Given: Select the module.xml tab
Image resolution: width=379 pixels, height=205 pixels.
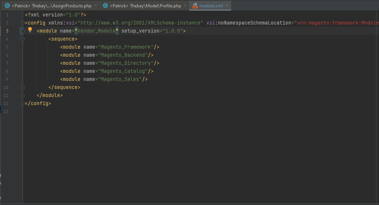Looking at the screenshot, I should pyautogui.click(x=210, y=5).
